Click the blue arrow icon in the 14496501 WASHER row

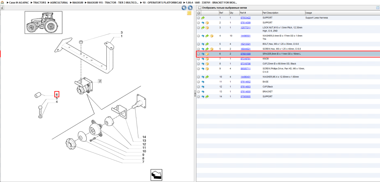click(x=203, y=36)
